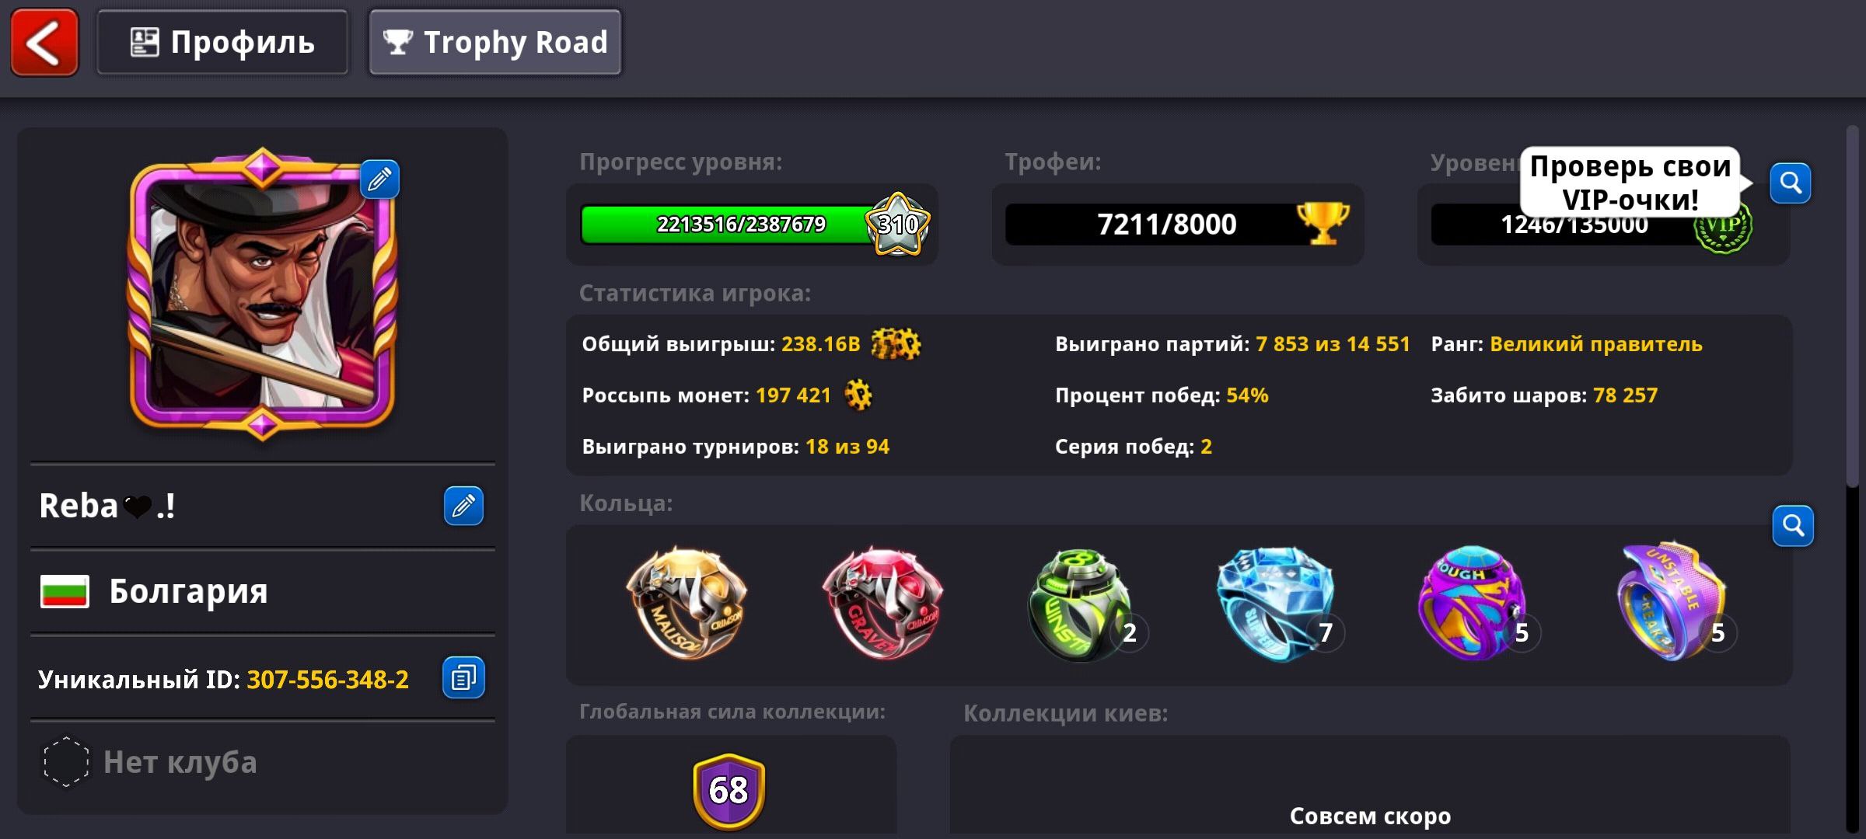
Task: Tap the level 310 star badge
Action: (898, 225)
